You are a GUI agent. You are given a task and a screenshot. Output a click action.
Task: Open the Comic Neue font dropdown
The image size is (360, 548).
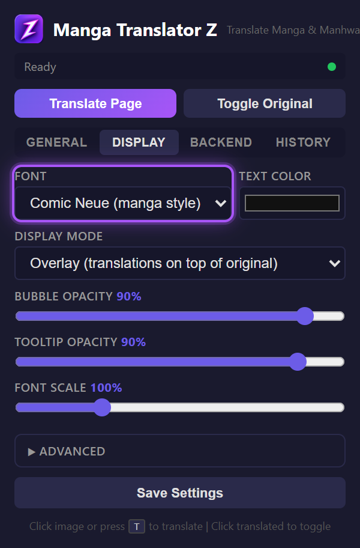122,203
